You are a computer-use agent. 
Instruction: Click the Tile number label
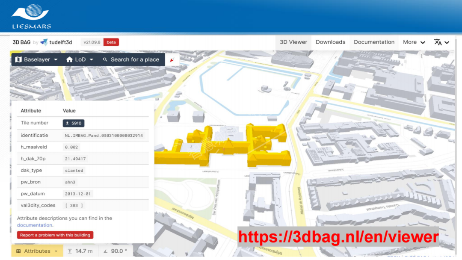tap(35, 123)
